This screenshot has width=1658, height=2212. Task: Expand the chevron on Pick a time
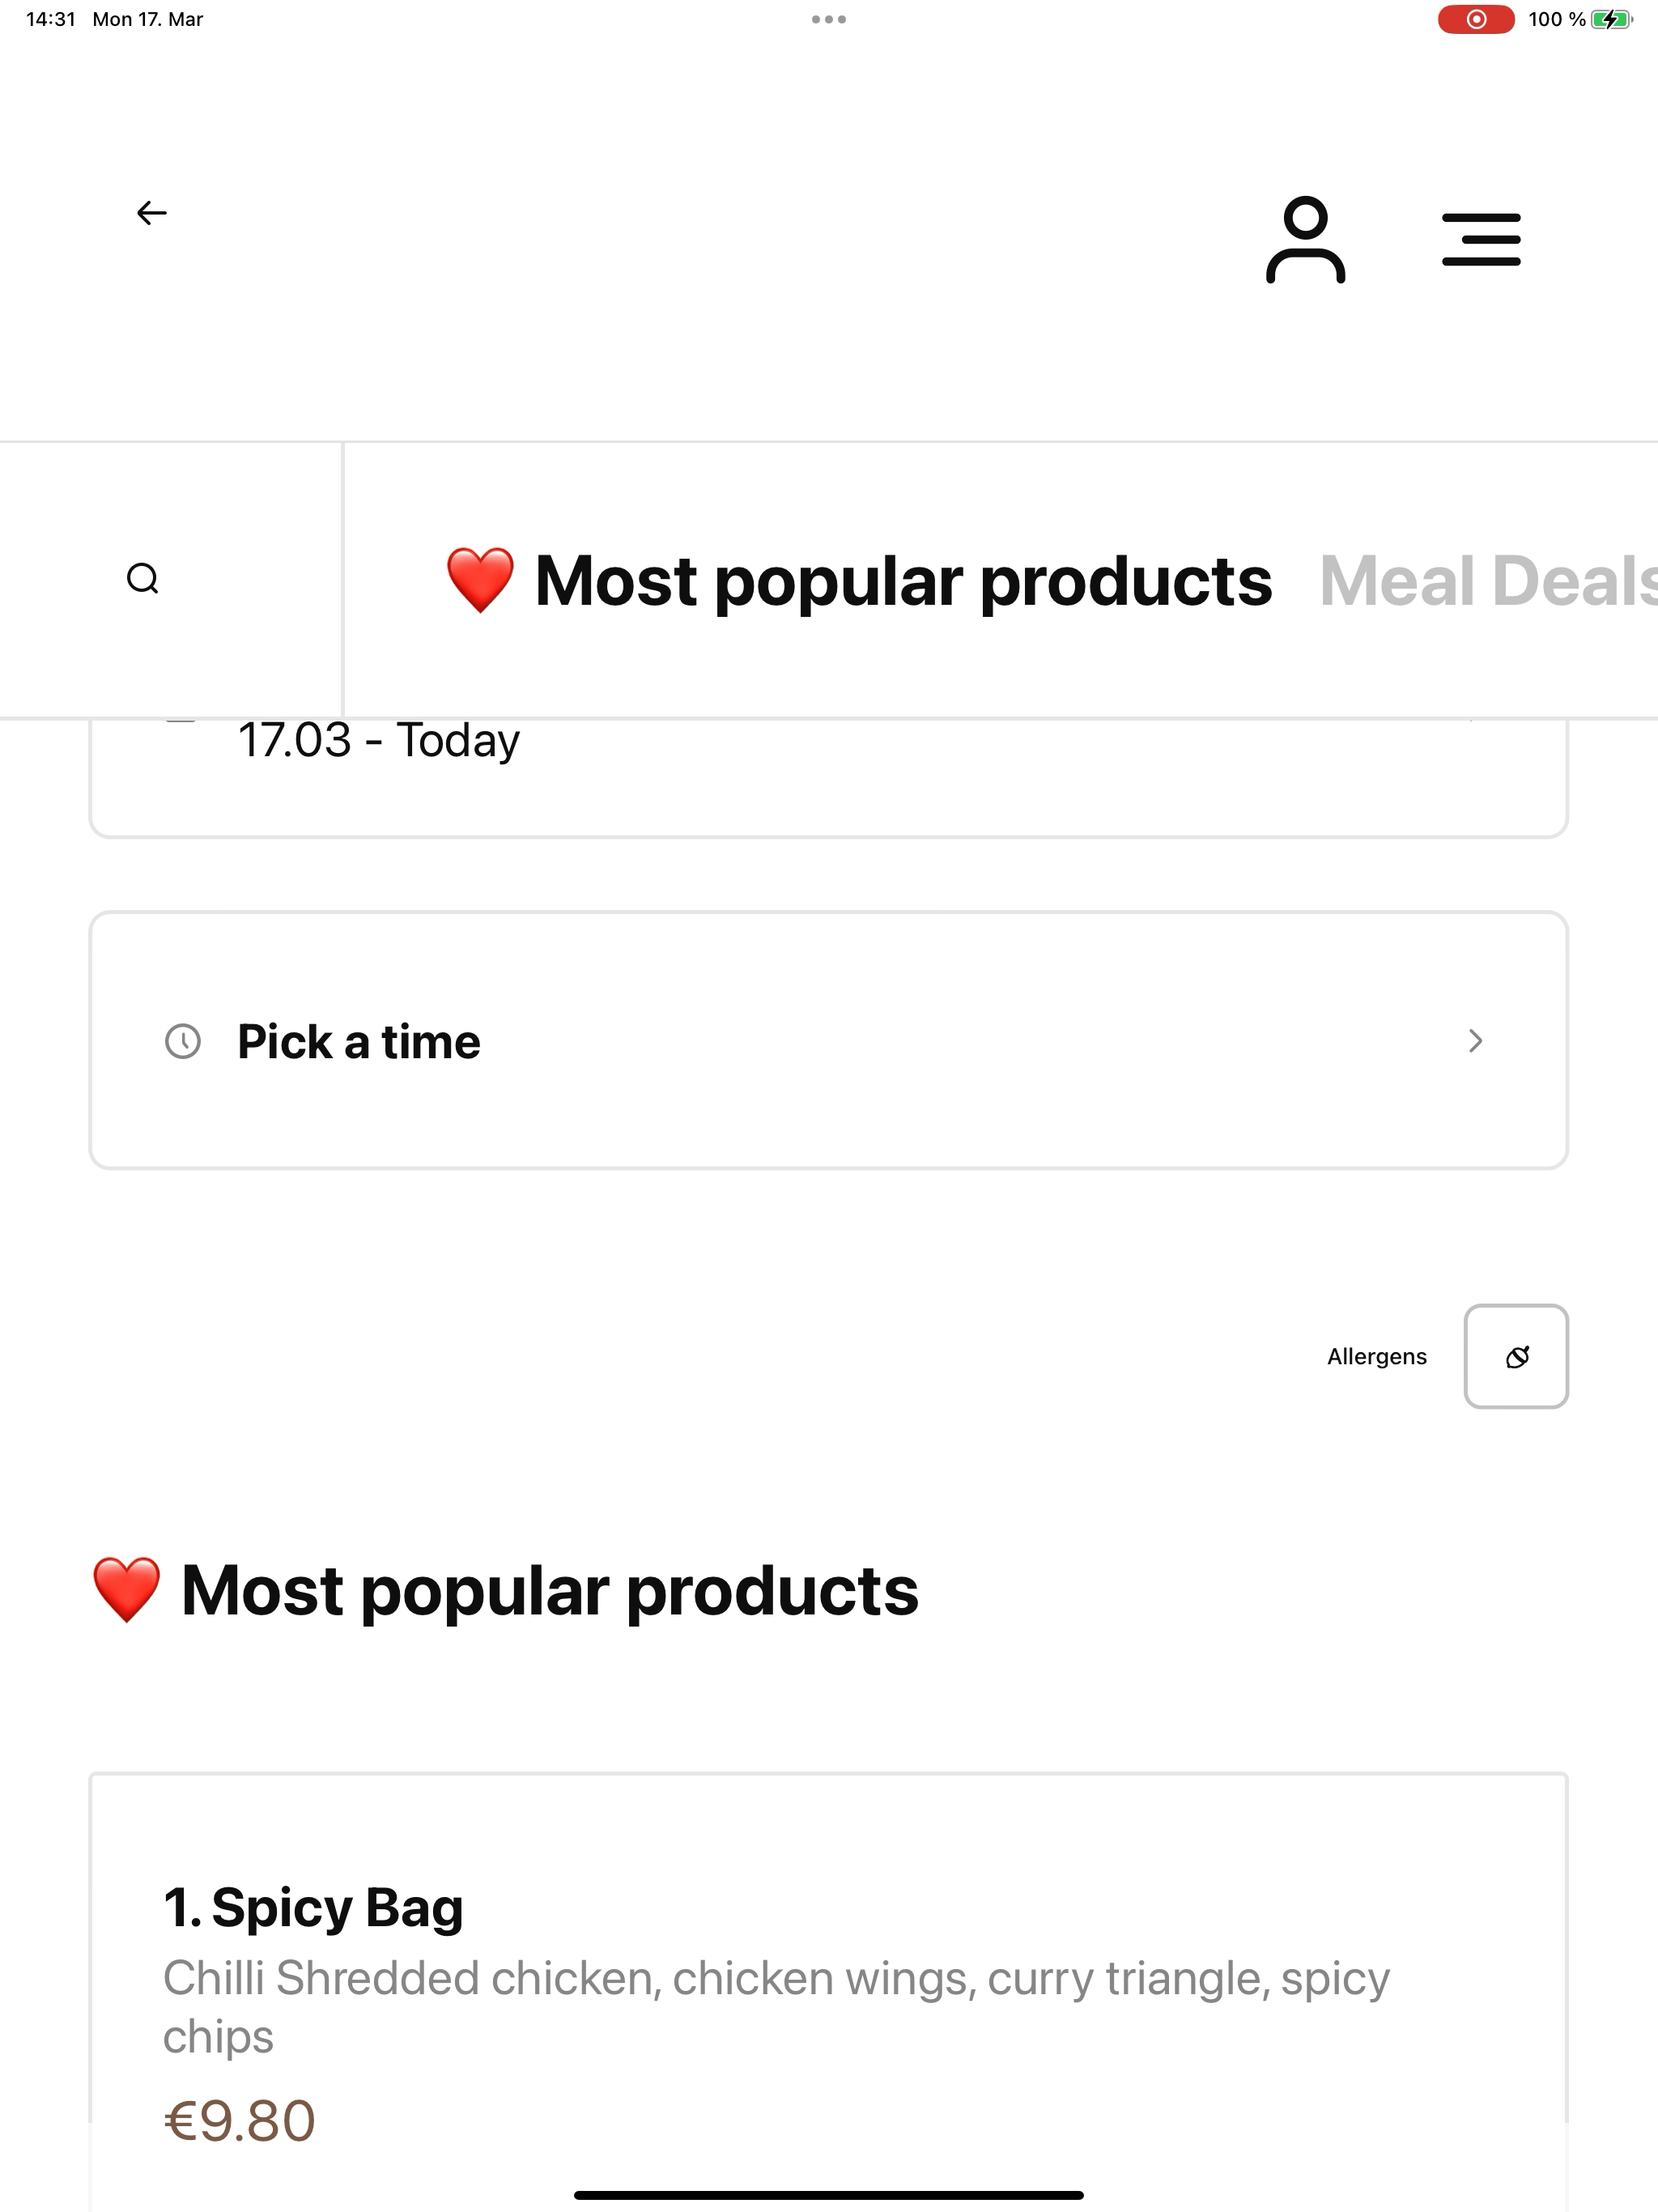(x=1475, y=1041)
